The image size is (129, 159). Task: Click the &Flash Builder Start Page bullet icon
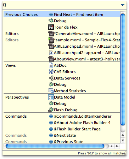51,129
